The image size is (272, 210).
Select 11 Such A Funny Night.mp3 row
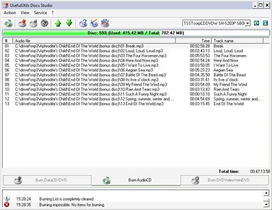(133, 94)
